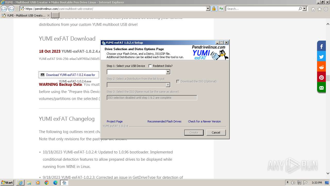Open Action Center flag icon
The width and height of the screenshot is (330, 186).
click(305, 183)
